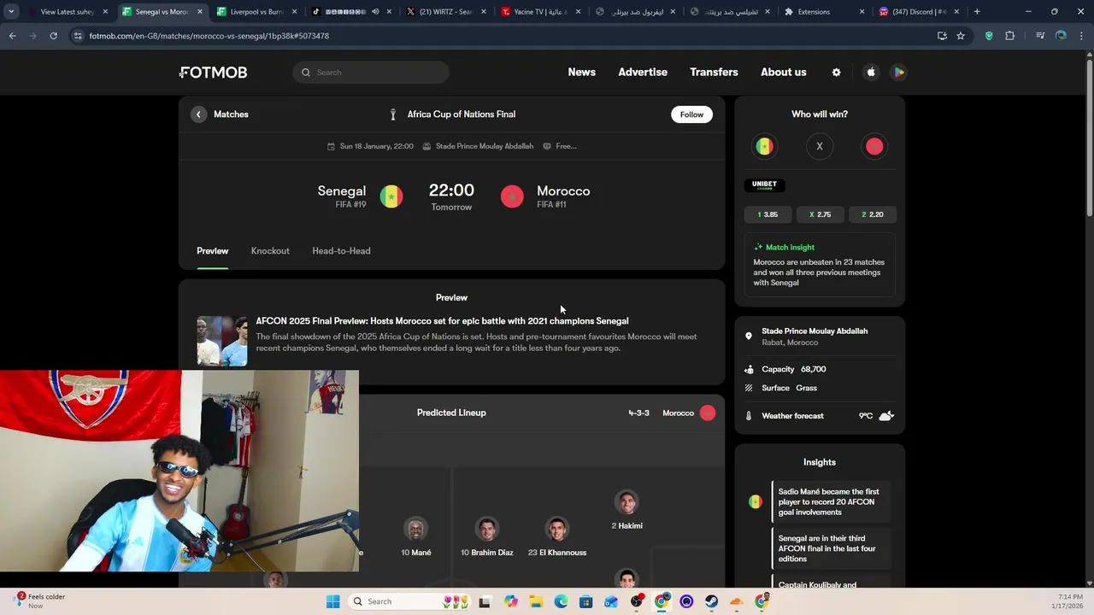Click the Surface Grass row

(820, 388)
